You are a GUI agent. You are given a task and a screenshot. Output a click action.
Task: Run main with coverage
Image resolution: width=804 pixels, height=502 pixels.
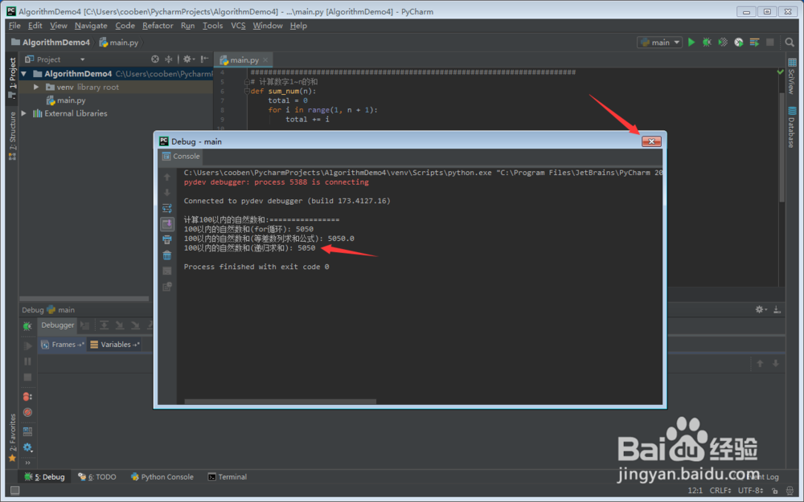point(723,43)
